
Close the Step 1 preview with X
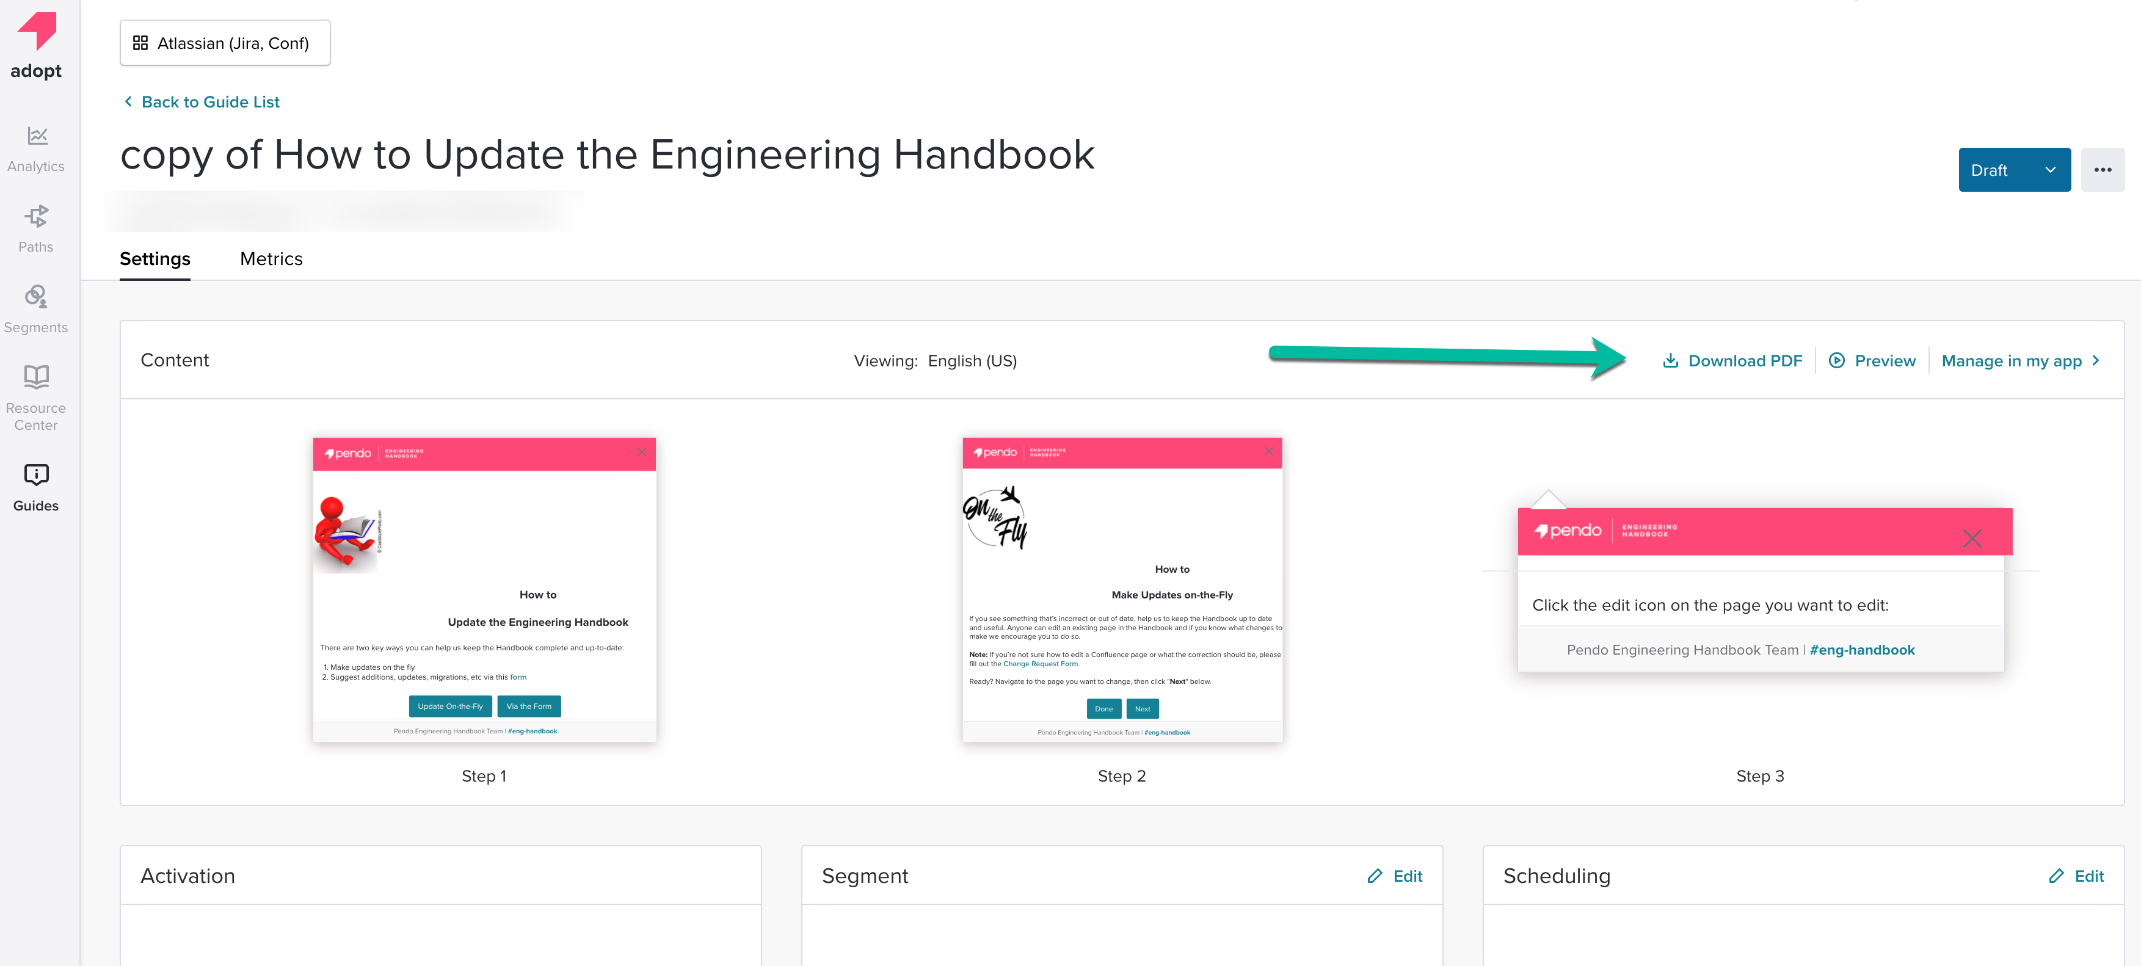click(x=642, y=452)
